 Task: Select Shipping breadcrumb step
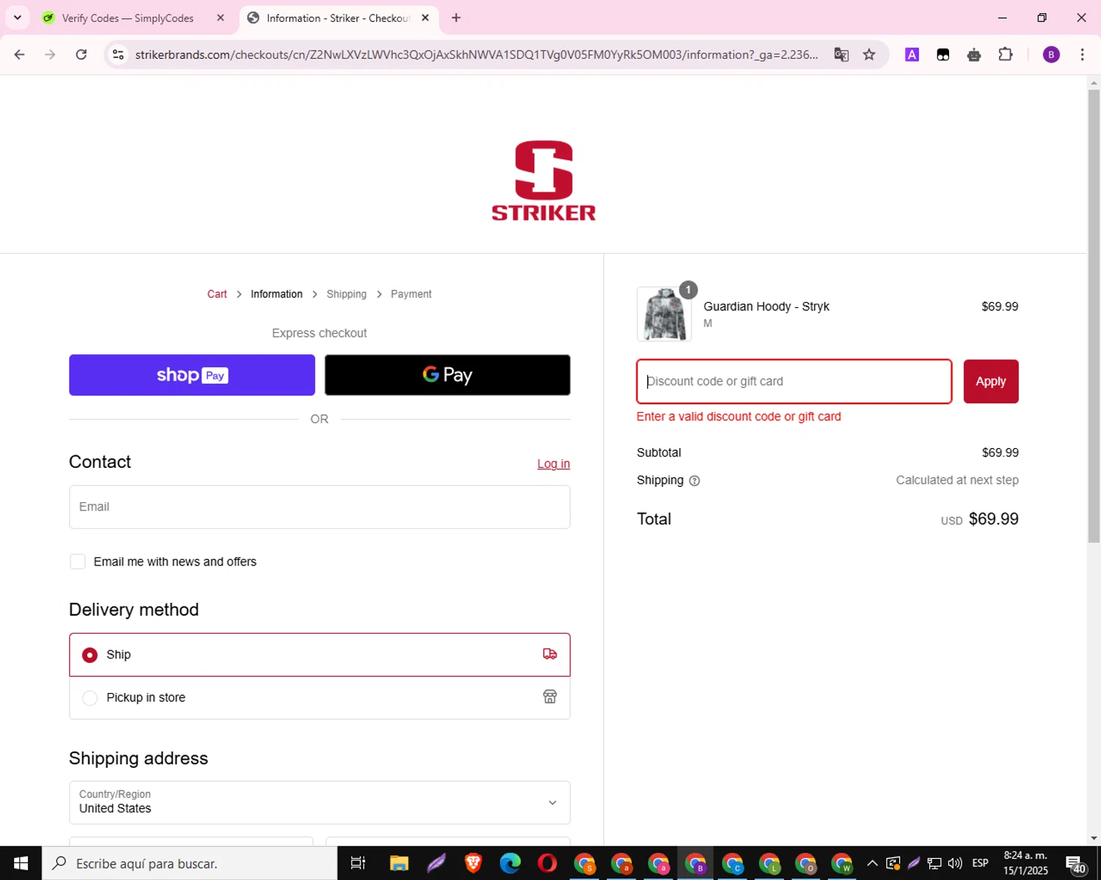coord(346,294)
